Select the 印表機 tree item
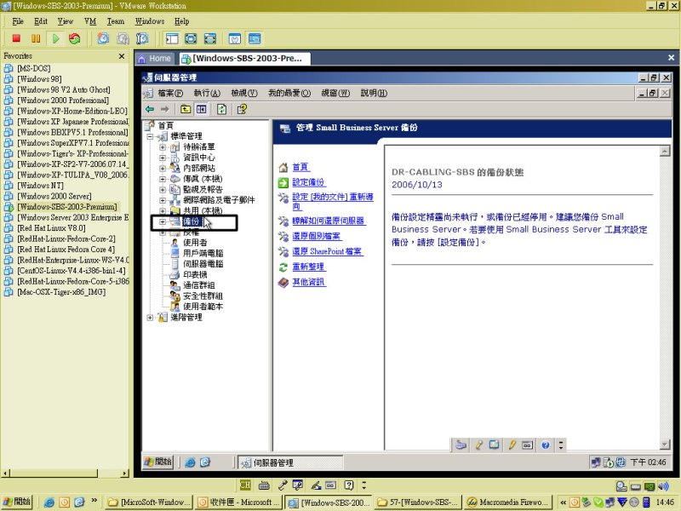This screenshot has height=511, width=681. click(195, 274)
